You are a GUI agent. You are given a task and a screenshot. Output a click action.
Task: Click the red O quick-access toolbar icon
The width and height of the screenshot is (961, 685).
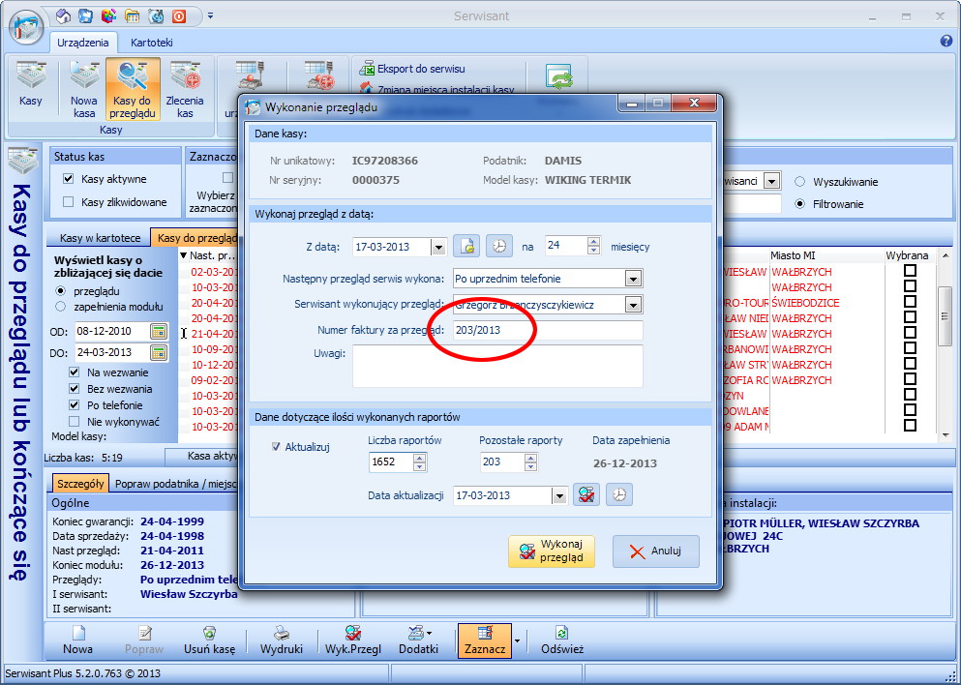[x=179, y=15]
